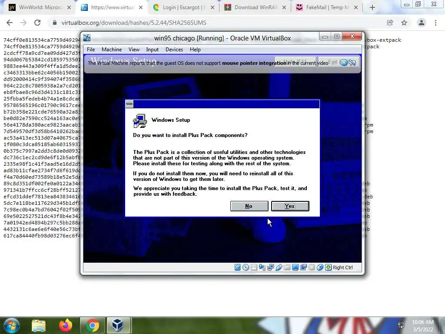Click the Chrome address bar URL
The height and width of the screenshot is (334, 445).
pyautogui.click(x=134, y=23)
